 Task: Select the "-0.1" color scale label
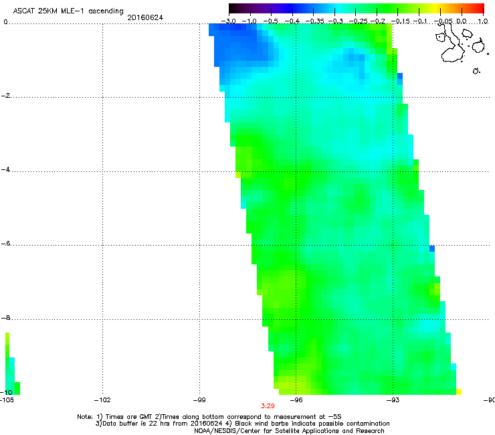tap(420, 21)
